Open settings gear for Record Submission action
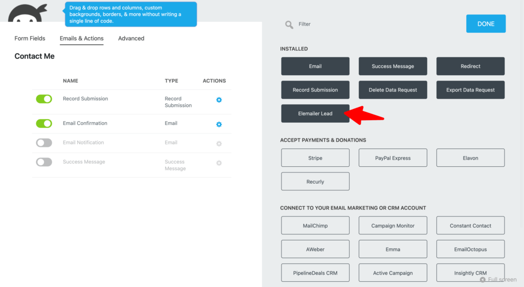Viewport: 524px width, 287px height. [219, 100]
